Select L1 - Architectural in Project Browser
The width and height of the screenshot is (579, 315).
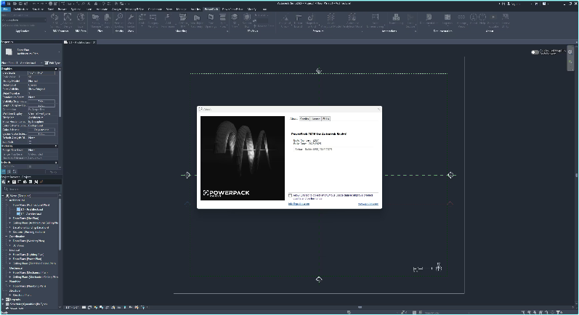pos(31,209)
